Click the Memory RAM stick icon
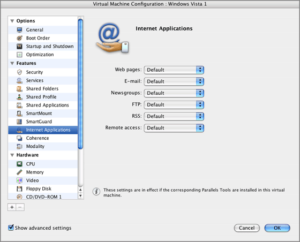 (x=19, y=172)
